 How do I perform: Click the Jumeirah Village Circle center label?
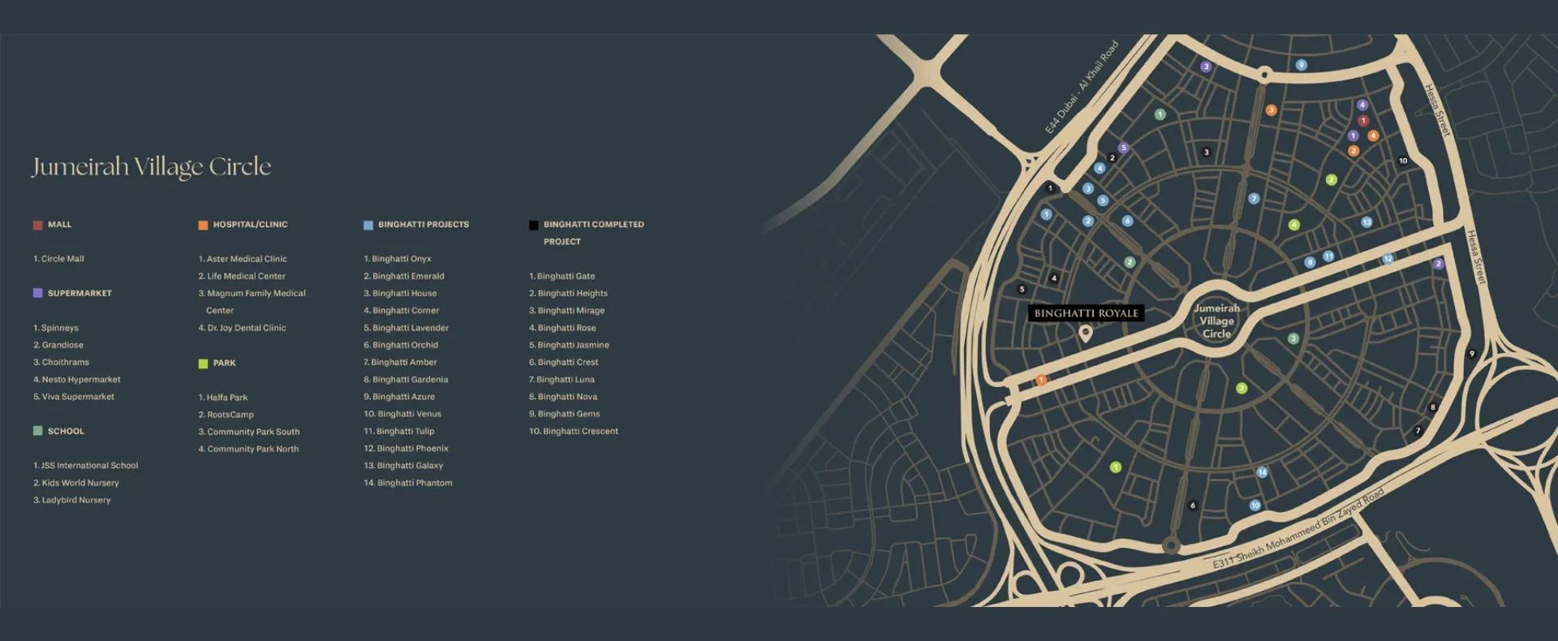click(x=1216, y=320)
